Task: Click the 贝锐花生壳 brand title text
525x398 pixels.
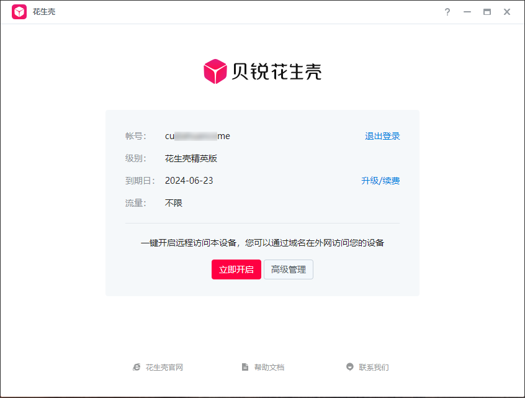Action: pyautogui.click(x=276, y=71)
